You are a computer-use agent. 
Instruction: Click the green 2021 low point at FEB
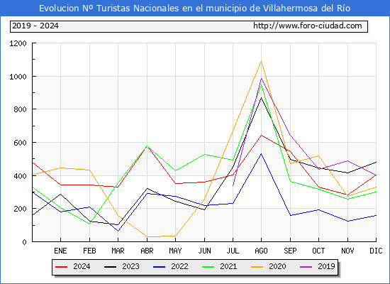click(x=89, y=224)
